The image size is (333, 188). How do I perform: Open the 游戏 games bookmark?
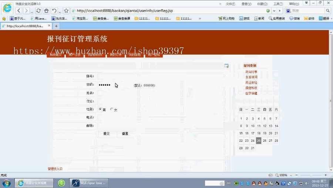point(244,19)
